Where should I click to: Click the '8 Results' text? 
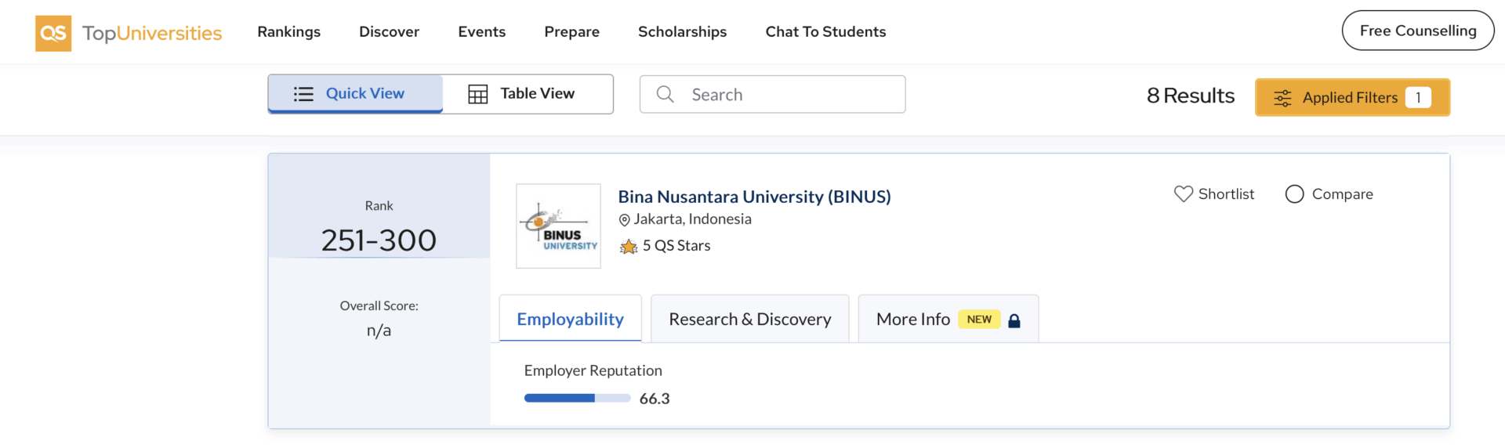tap(1191, 96)
